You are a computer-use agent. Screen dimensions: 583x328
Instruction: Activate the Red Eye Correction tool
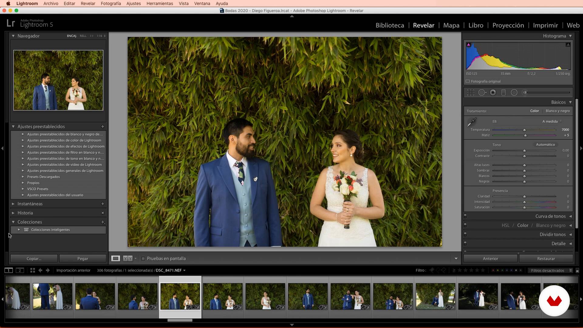(493, 93)
